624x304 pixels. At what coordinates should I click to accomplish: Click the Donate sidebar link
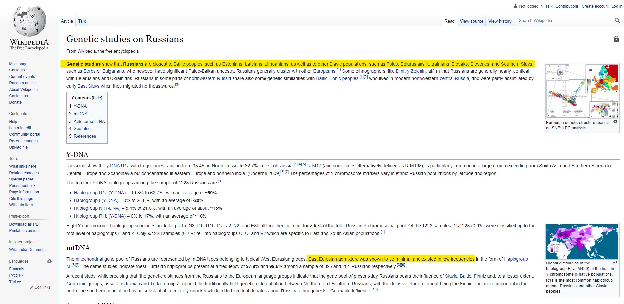tap(16, 102)
